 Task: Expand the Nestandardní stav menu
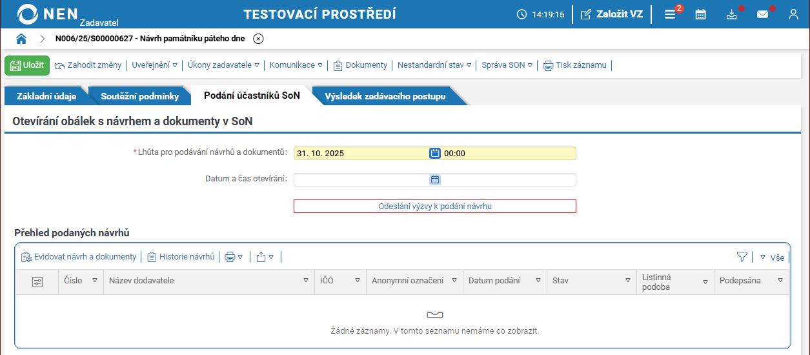click(x=434, y=65)
